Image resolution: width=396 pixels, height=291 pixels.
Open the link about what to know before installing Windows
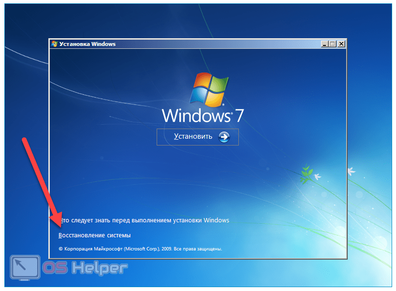coord(145,220)
